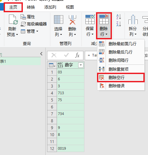
Task: Select 删除间隔行 menu entry
Action: [121, 60]
